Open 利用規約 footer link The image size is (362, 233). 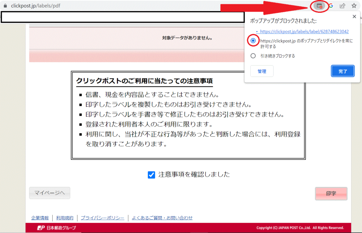65,218
